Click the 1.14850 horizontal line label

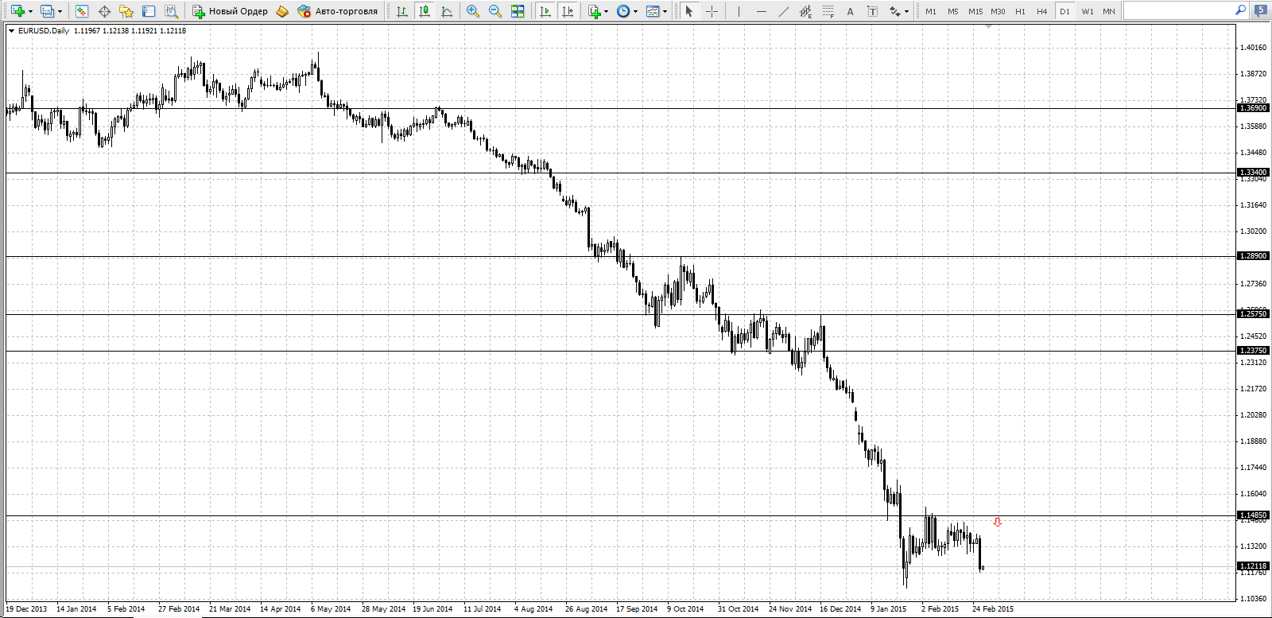[x=1254, y=515]
